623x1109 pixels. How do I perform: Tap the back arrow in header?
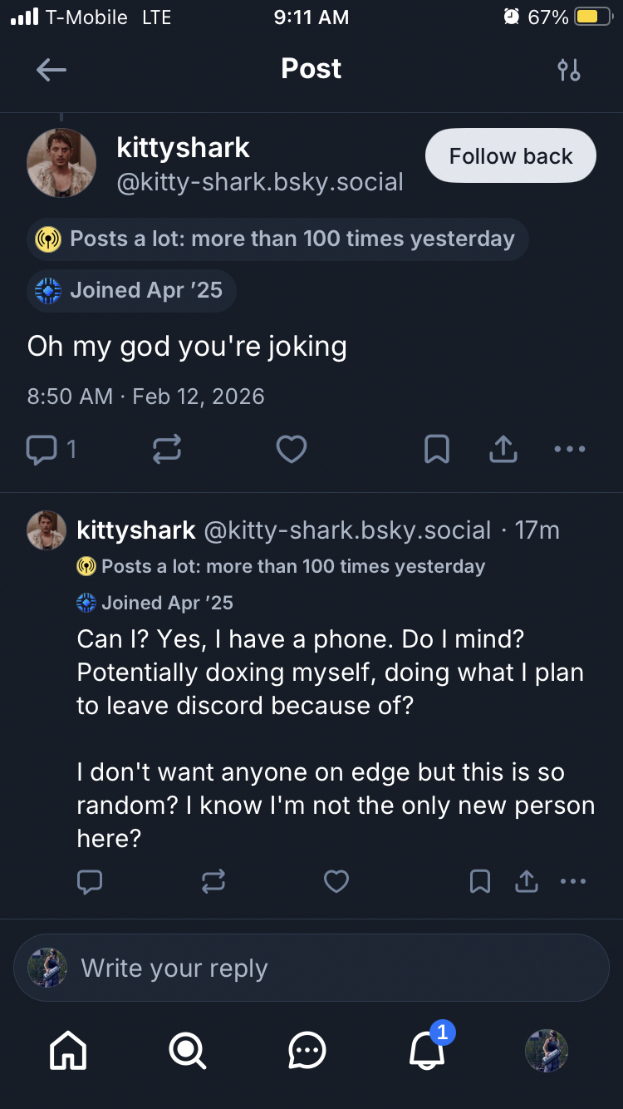[x=52, y=70]
